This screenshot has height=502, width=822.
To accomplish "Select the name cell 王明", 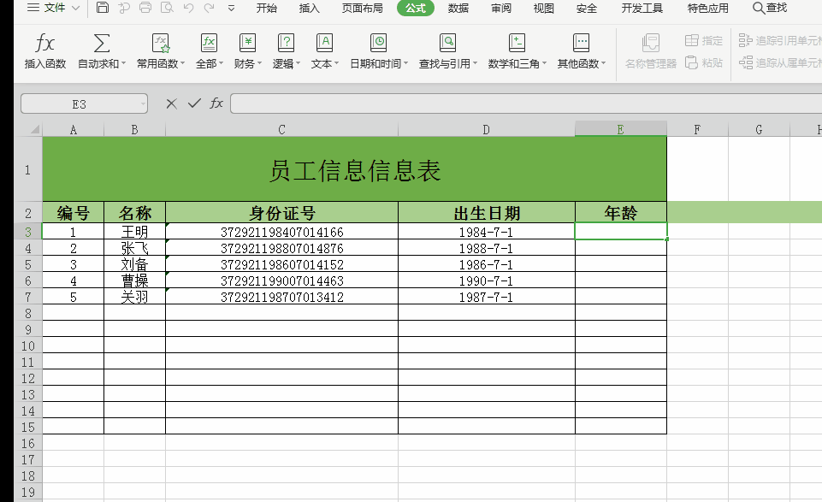I will [135, 232].
